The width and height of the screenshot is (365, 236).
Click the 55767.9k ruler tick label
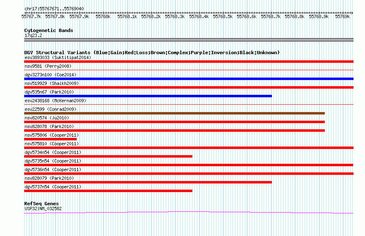(79, 16)
